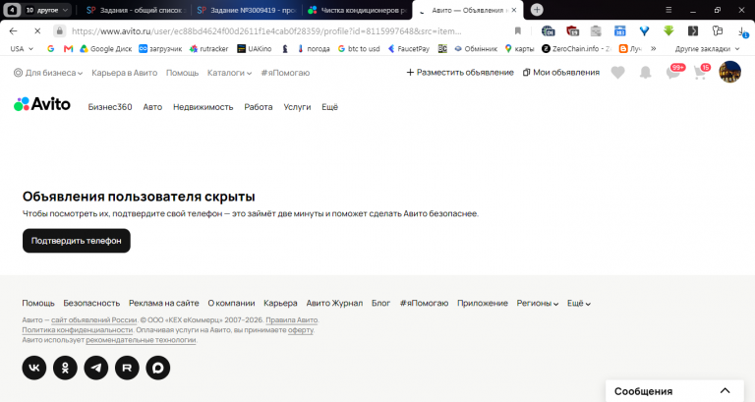Open the browser downloads indicator
The height and width of the screenshot is (402, 755).
(742, 31)
